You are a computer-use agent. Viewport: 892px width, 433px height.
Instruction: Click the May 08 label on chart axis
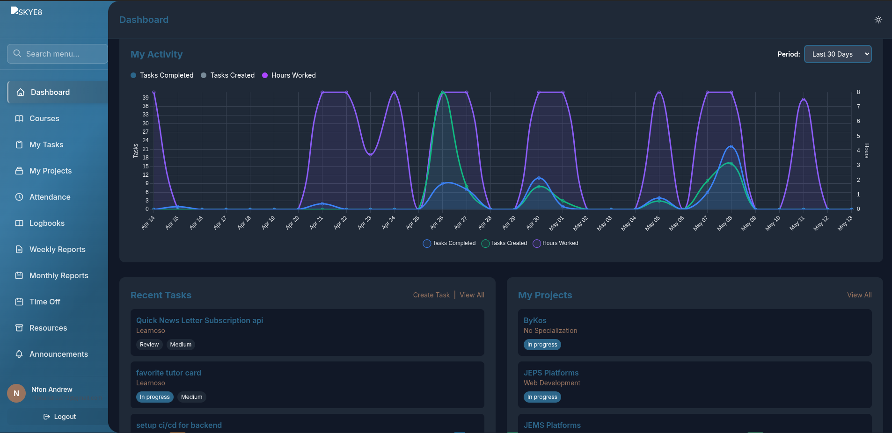(x=724, y=223)
